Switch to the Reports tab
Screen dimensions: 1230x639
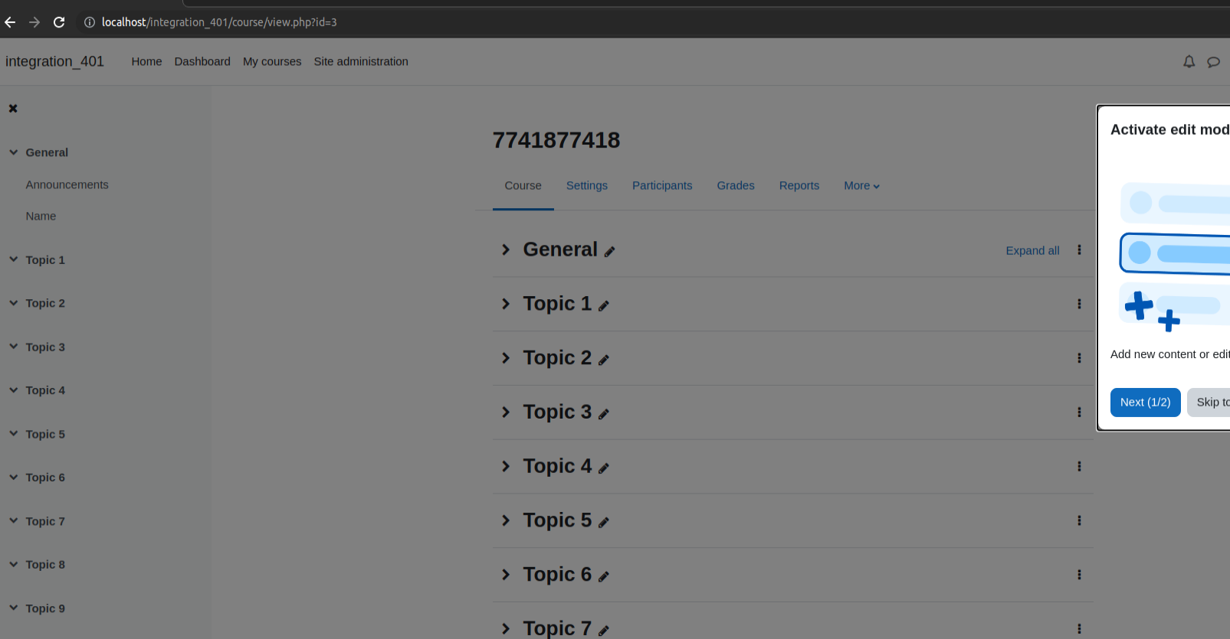tap(799, 186)
